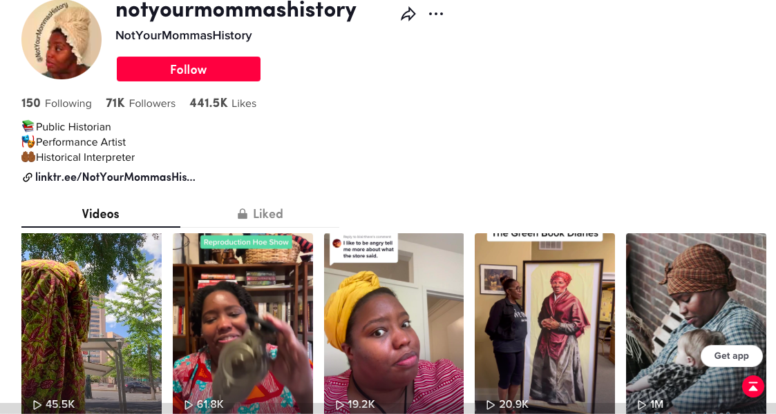Screen dimensions: 776x414
Task: Switch to the Videos tab
Action: pos(100,214)
